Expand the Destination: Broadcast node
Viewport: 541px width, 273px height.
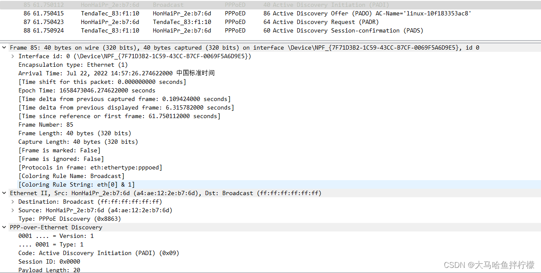point(13,202)
